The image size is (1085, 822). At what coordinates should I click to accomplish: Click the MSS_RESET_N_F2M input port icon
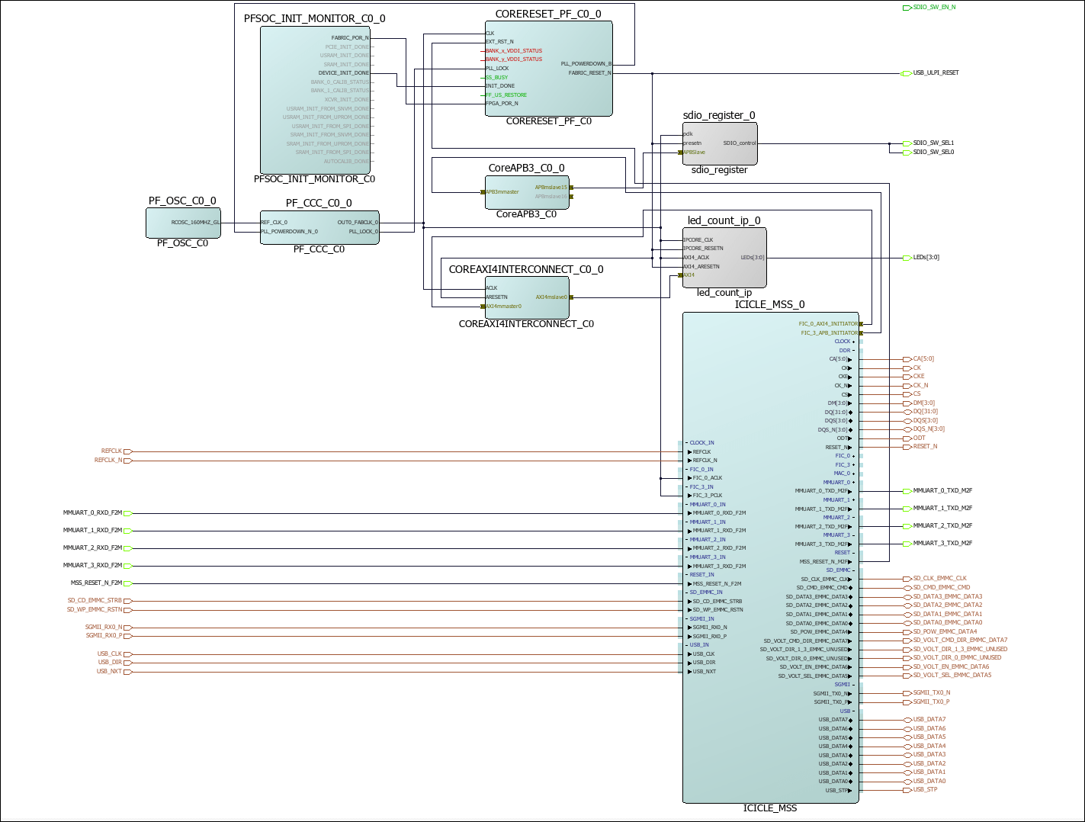coord(128,583)
